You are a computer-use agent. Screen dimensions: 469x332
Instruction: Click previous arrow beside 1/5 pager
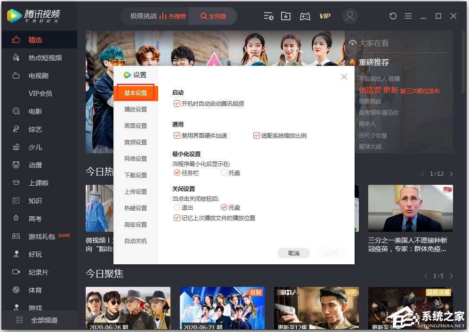click(427, 275)
